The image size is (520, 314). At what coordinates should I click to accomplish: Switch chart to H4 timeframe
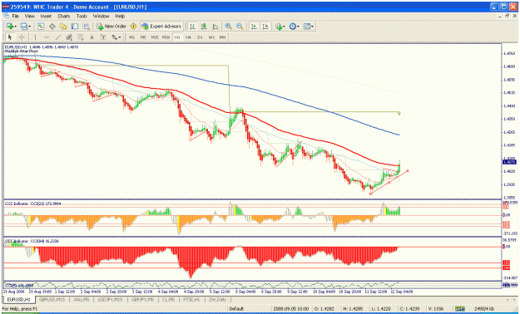pyautogui.click(x=188, y=37)
